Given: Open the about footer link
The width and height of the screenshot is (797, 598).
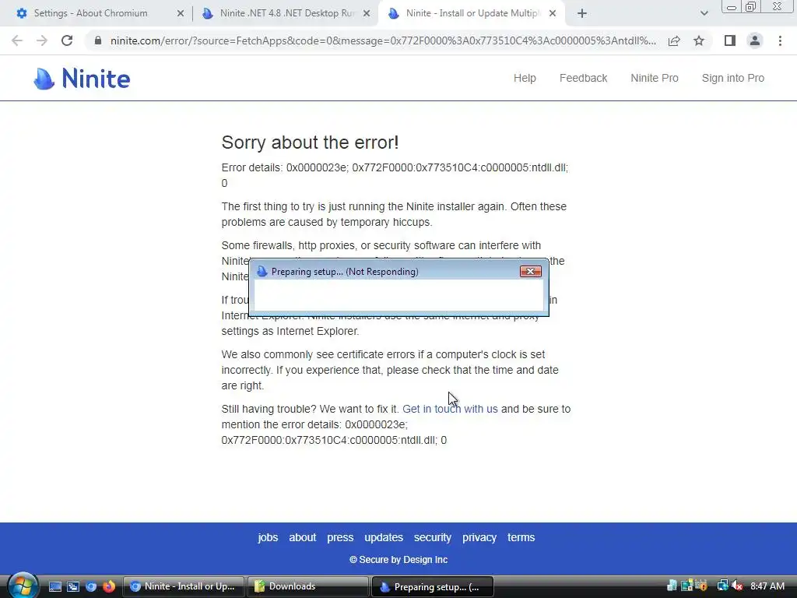Looking at the screenshot, I should [303, 537].
